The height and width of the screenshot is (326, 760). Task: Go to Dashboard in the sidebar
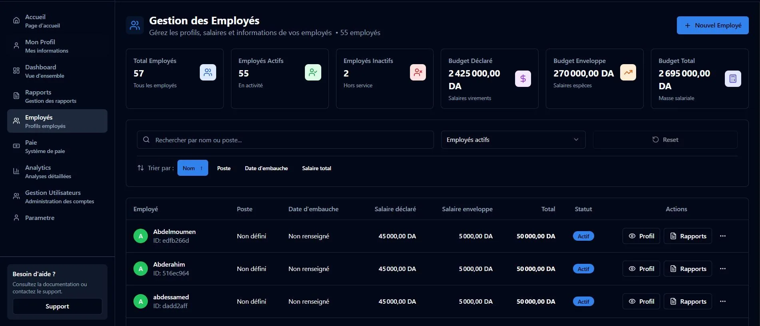pyautogui.click(x=57, y=71)
